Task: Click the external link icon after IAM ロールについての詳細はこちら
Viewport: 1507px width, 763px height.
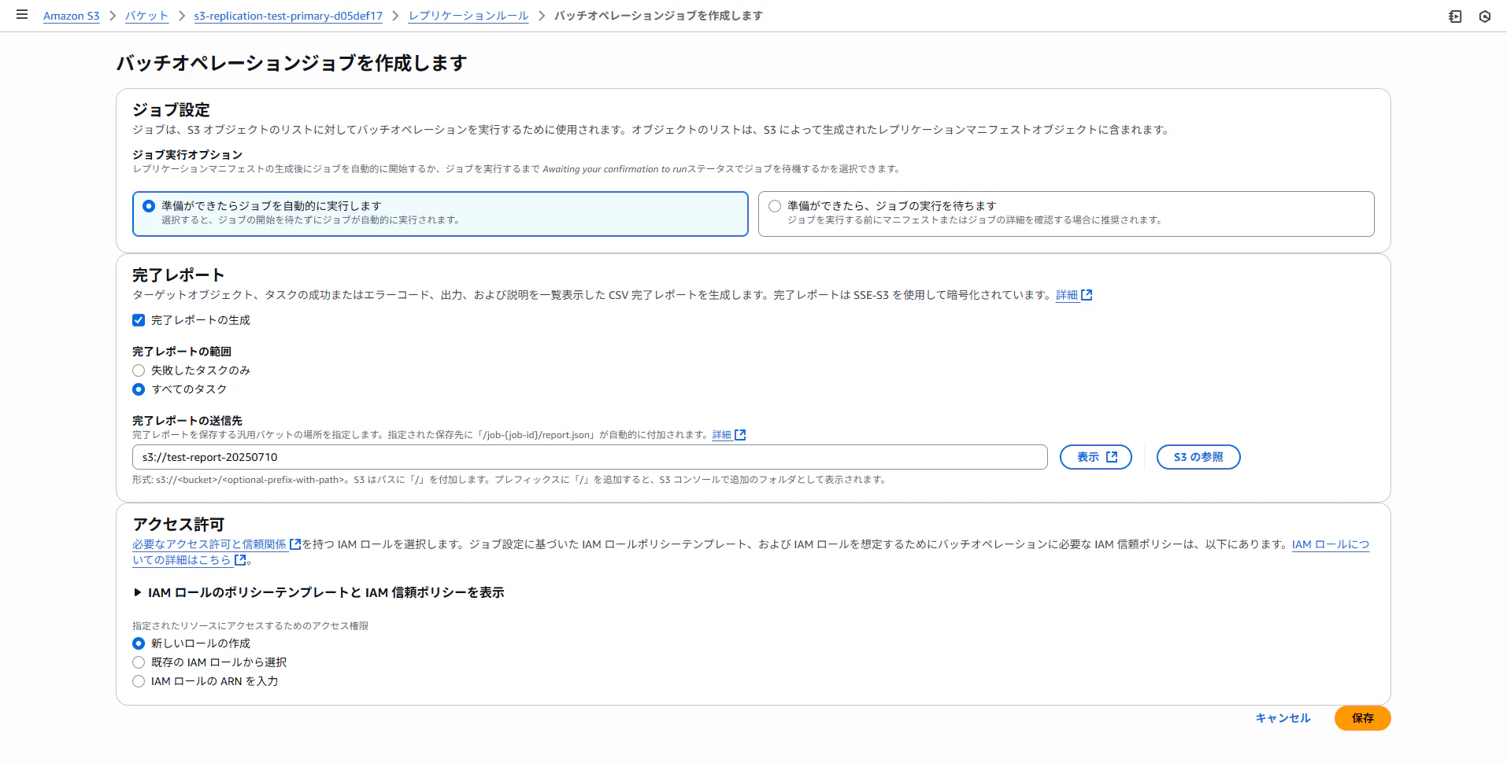Action: coord(239,560)
